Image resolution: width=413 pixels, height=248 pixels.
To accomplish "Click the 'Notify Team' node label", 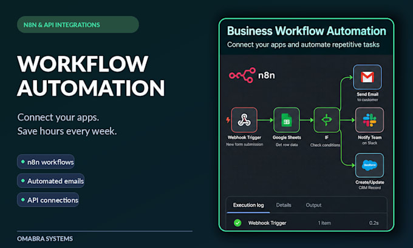I will tap(369, 137).
